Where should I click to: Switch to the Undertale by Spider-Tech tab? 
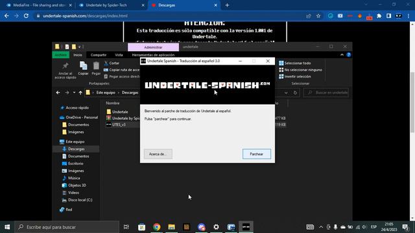tap(111, 5)
